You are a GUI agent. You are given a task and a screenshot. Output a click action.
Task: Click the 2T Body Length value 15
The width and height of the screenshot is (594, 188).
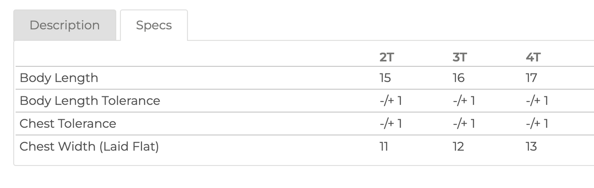385,78
